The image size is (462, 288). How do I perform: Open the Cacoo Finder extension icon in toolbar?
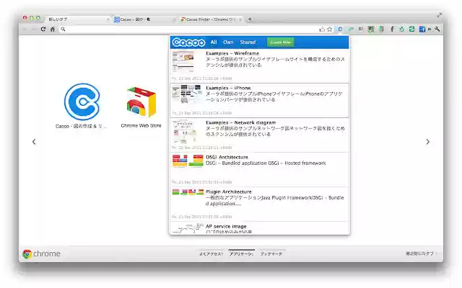point(340,29)
